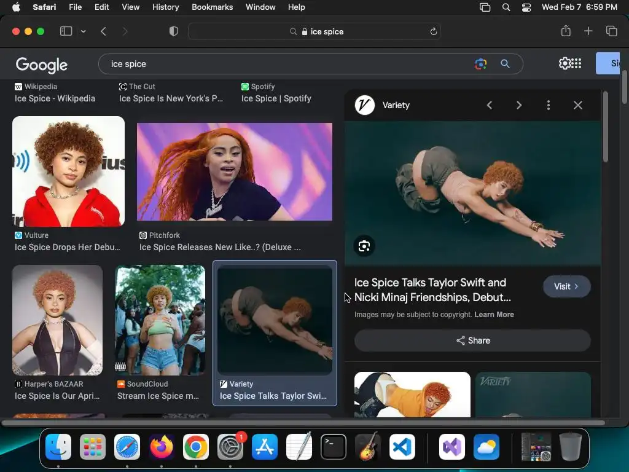Click the Learn More copyright link
The height and width of the screenshot is (472, 629).
(x=494, y=315)
